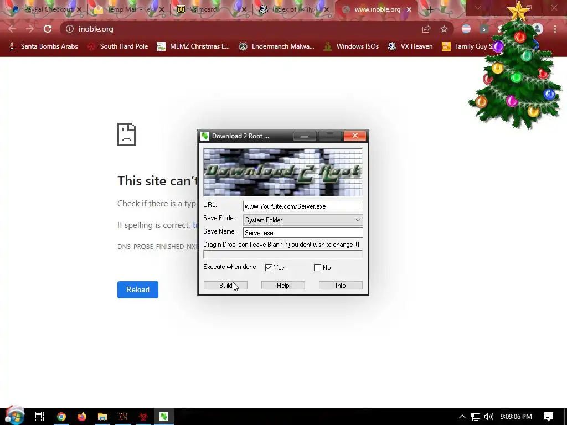Click the URL input field
Viewport: 567px width, 425px height.
tap(303, 206)
